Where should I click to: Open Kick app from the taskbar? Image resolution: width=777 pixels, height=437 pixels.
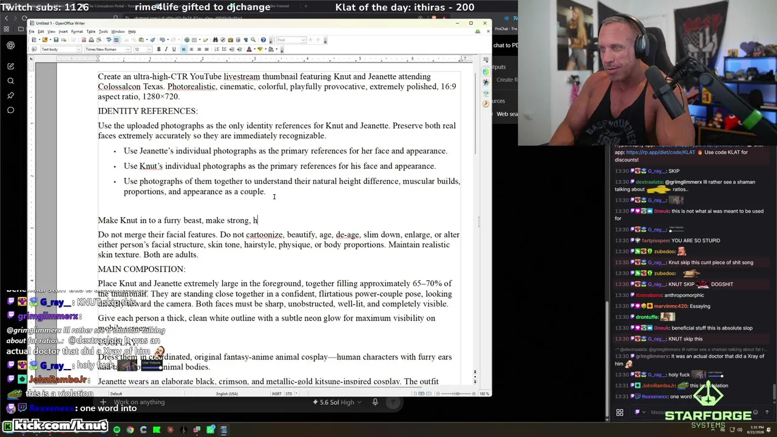click(x=157, y=430)
